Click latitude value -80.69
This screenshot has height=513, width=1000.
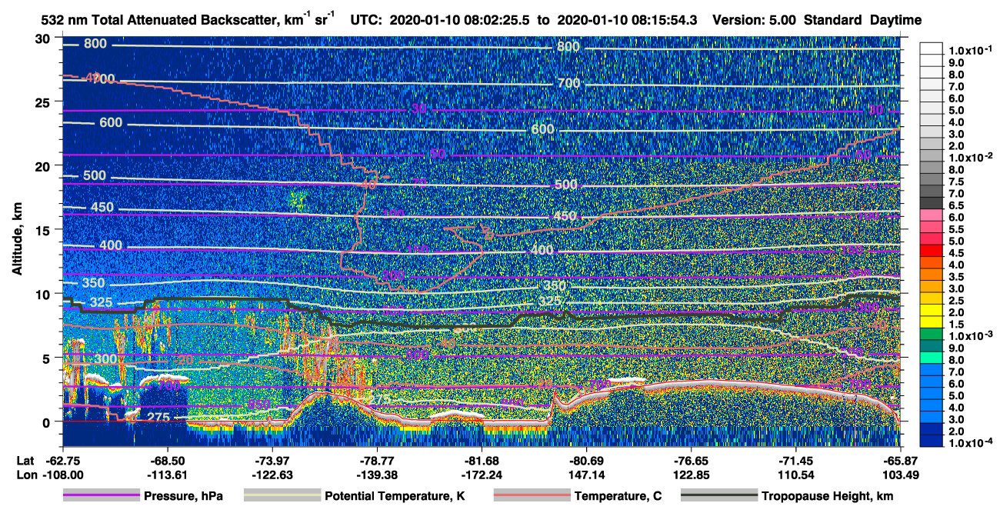click(x=586, y=460)
